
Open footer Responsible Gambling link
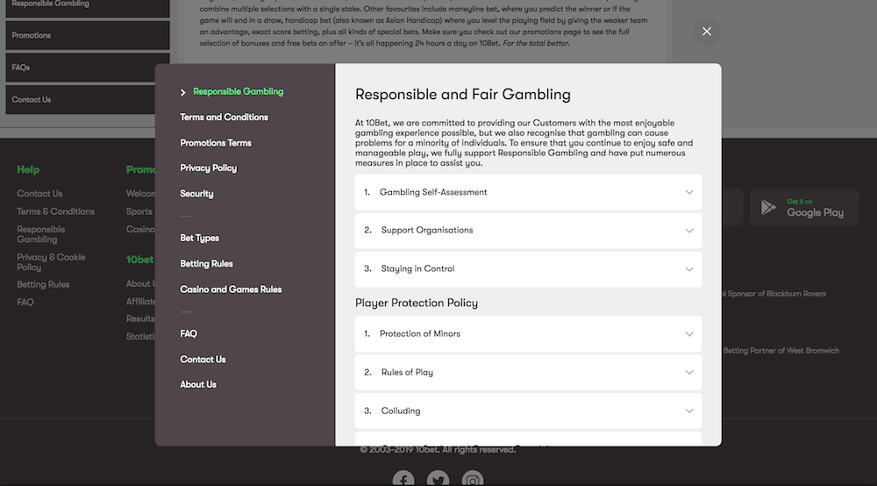click(41, 234)
